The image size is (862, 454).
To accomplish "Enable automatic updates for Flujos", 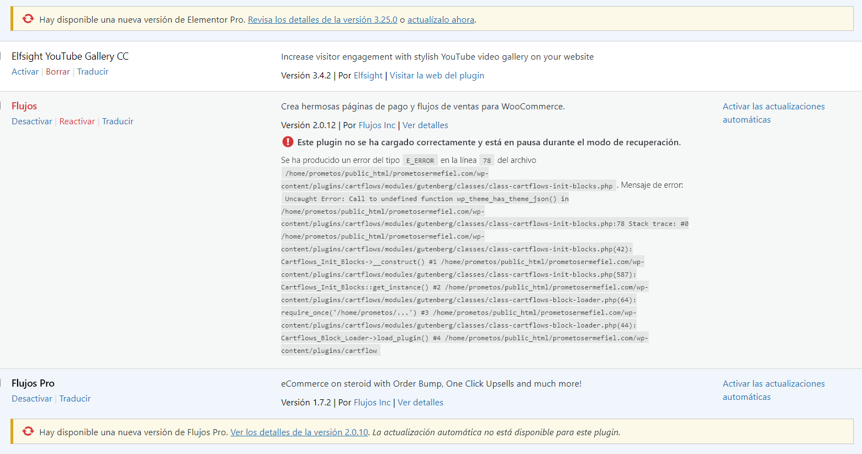I will click(x=774, y=113).
